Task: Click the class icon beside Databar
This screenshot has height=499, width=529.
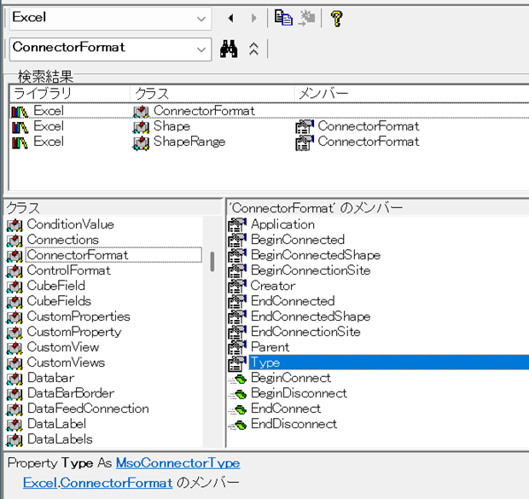Action: tap(15, 379)
